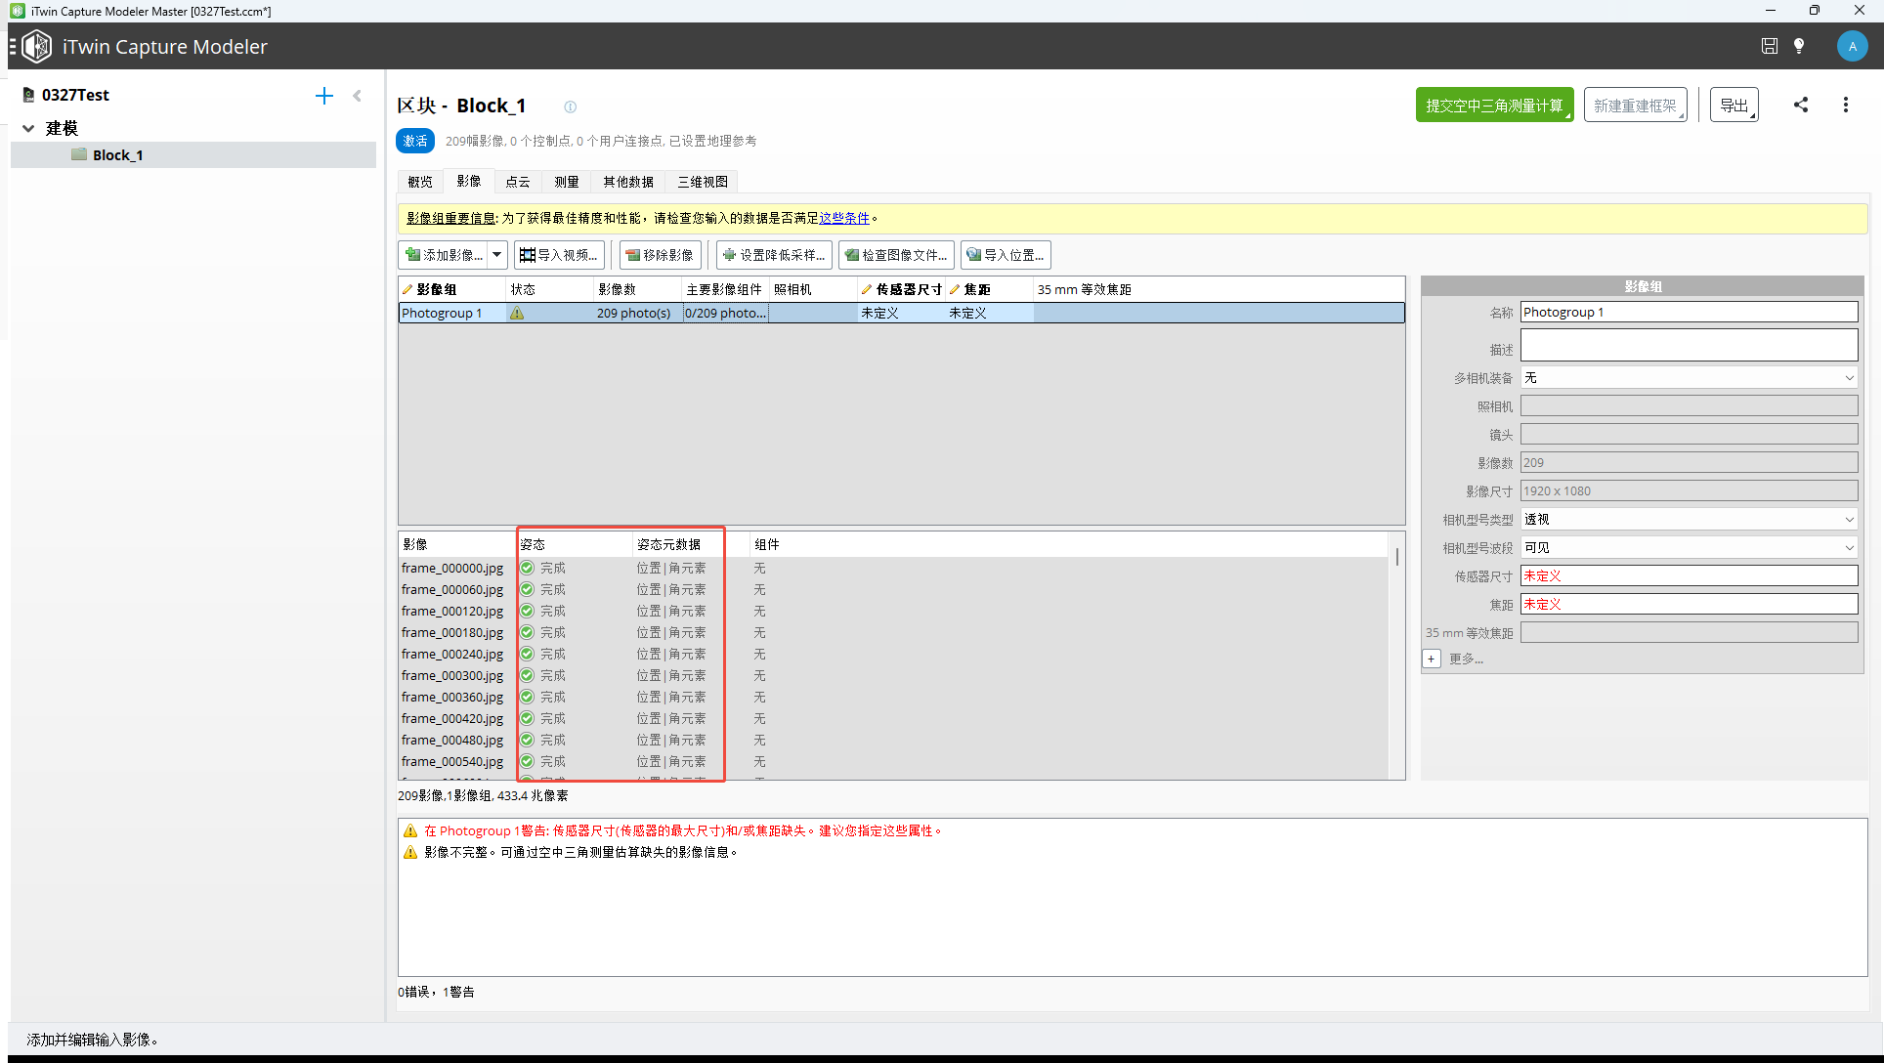Click 导入视频 import video button
The height and width of the screenshot is (1063, 1884).
[x=559, y=255]
